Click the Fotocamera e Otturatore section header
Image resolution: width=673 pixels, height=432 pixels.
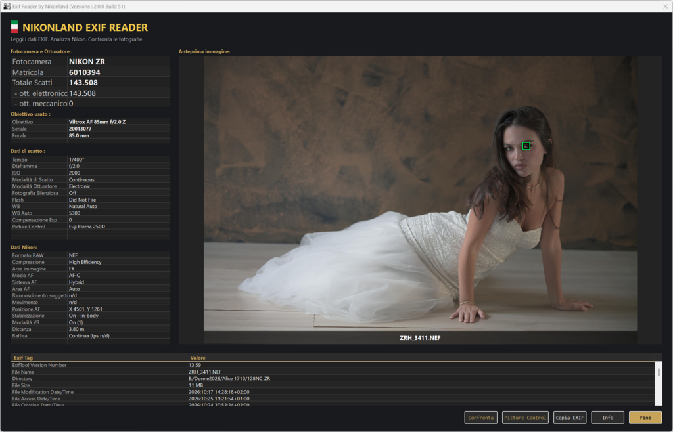pyautogui.click(x=41, y=51)
